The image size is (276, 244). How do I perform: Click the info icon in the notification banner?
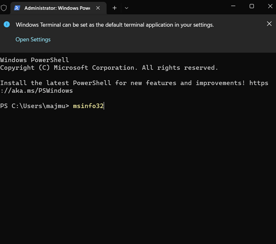coord(6,24)
